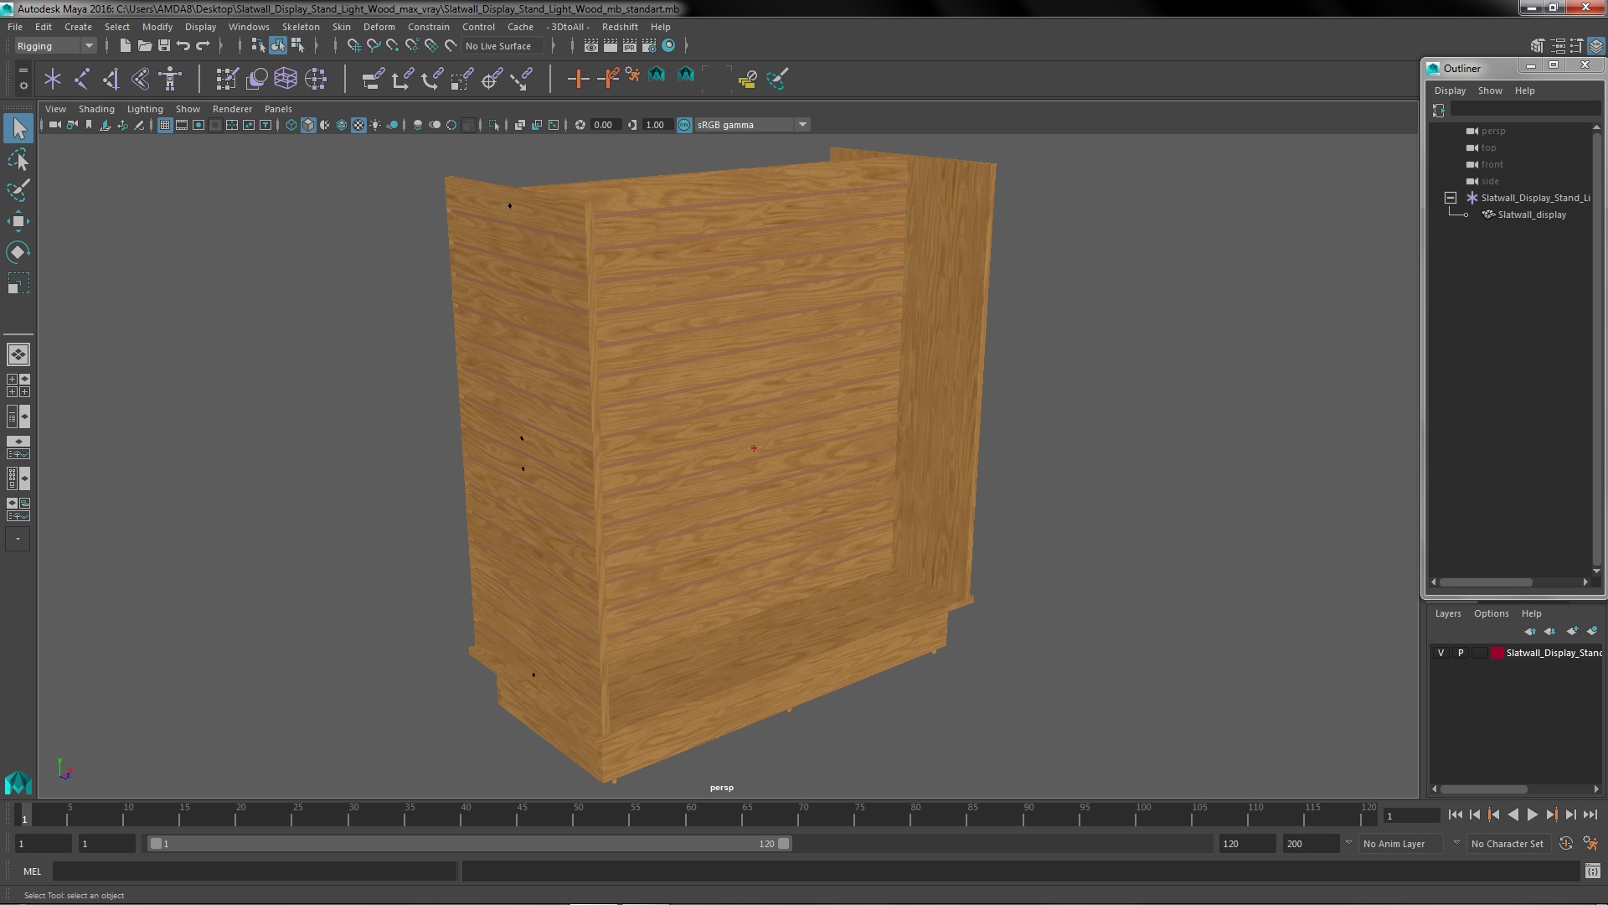Open the Windows menu
Viewport: 1608px width, 905px height.
point(249,27)
